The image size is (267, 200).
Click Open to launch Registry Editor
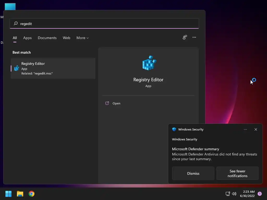pyautogui.click(x=117, y=103)
